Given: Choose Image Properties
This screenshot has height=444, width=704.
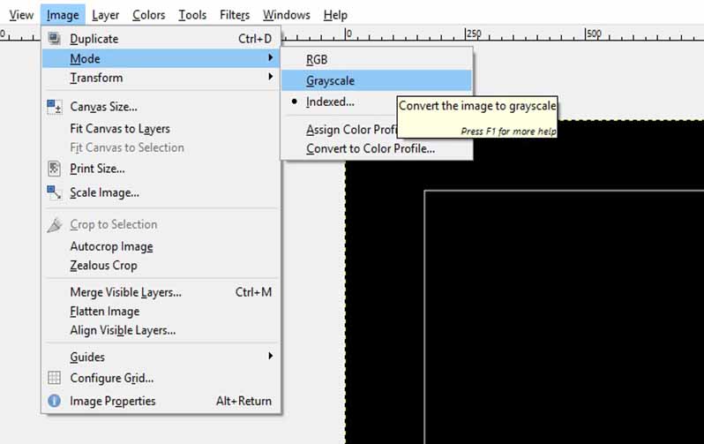Looking at the screenshot, I should [161, 401].
